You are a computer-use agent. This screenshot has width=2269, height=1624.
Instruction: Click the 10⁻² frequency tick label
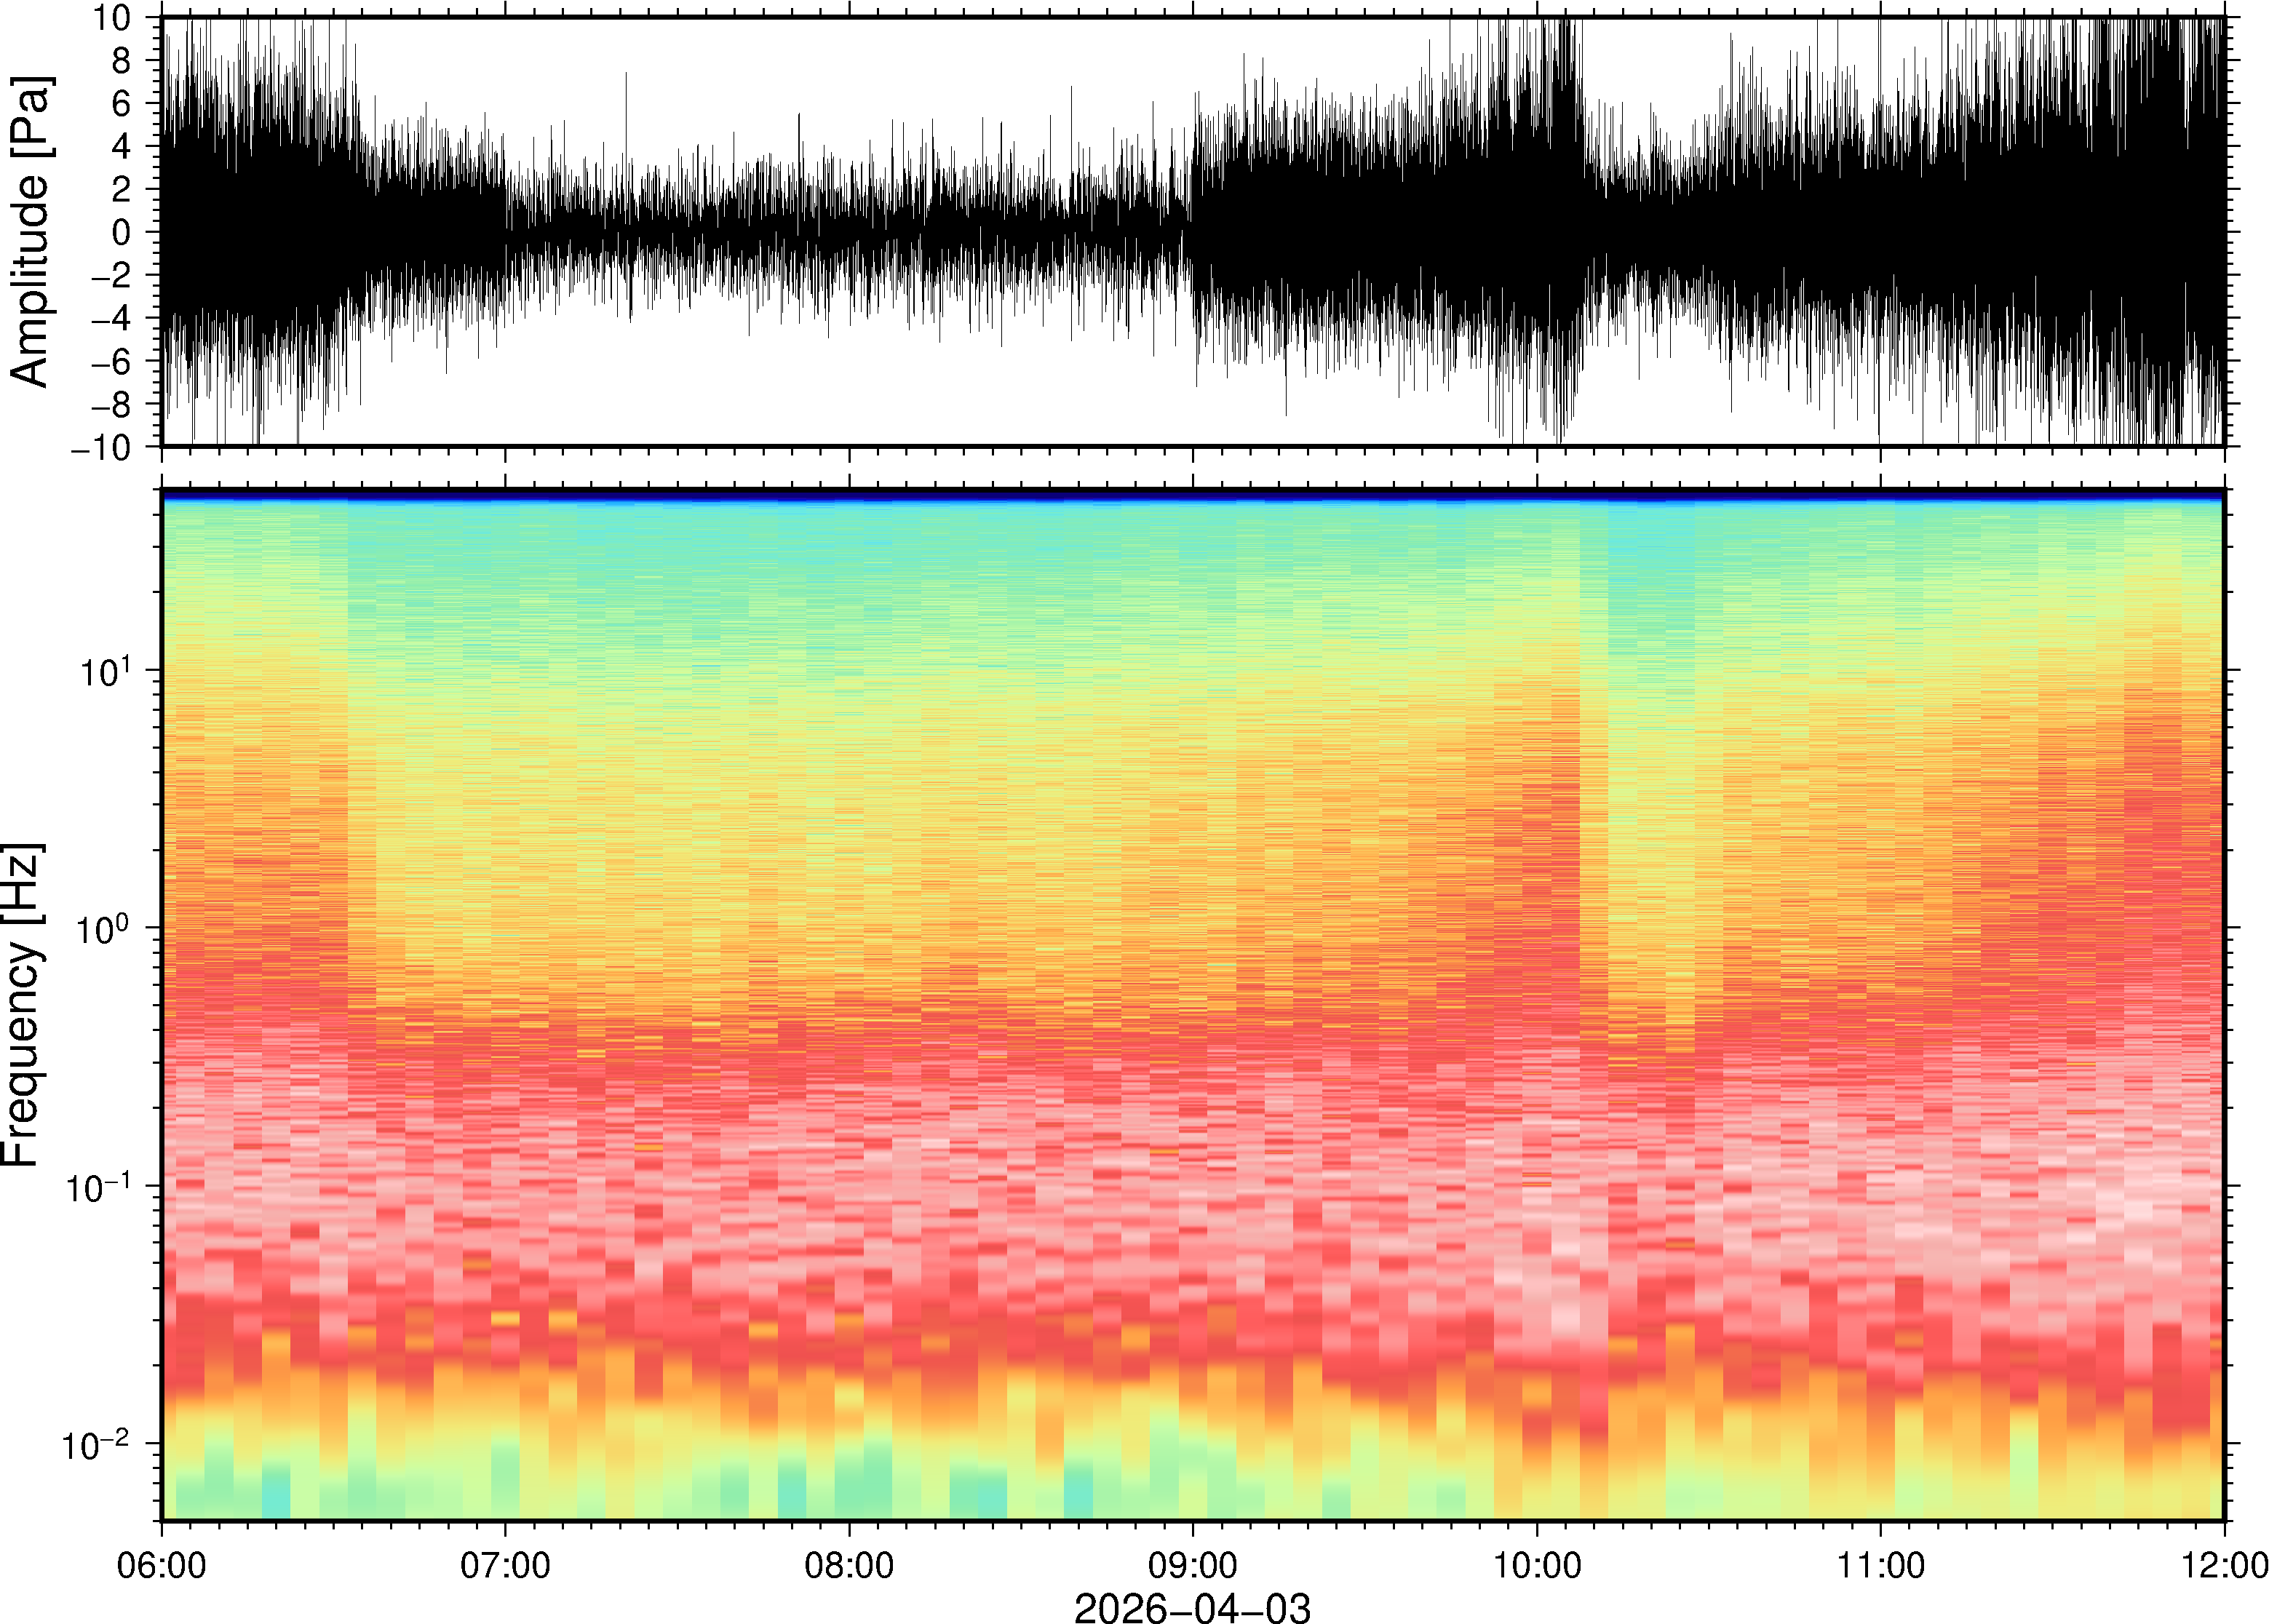[96, 1445]
